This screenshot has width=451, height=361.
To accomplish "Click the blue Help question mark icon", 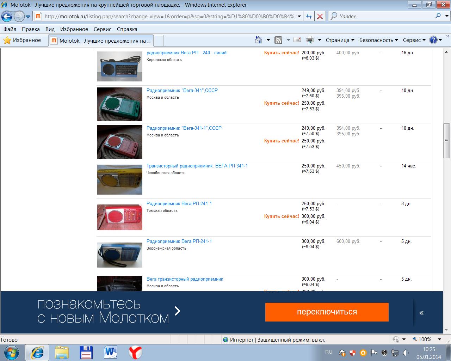I will [433, 40].
